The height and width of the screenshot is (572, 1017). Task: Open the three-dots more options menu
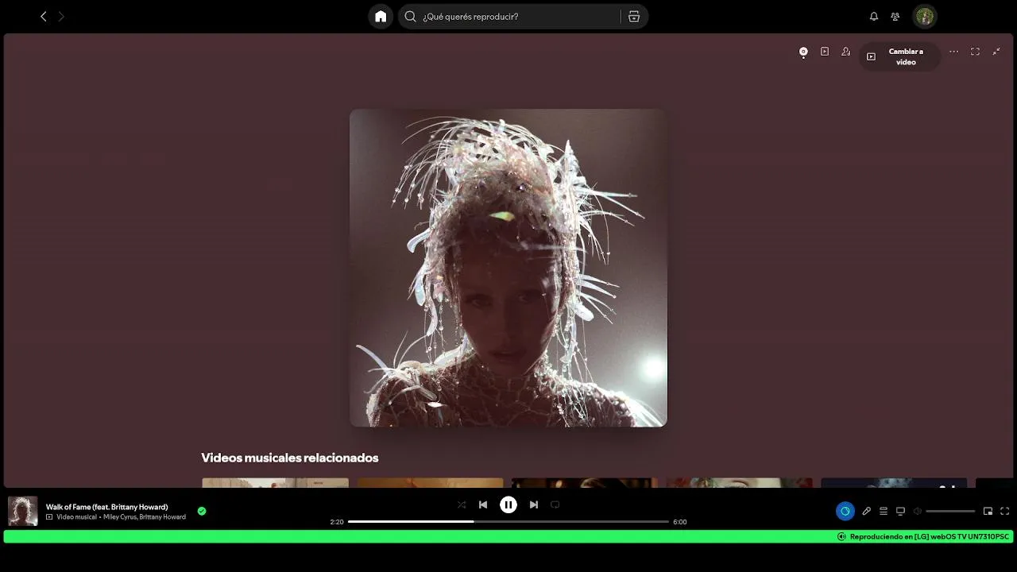(x=953, y=52)
